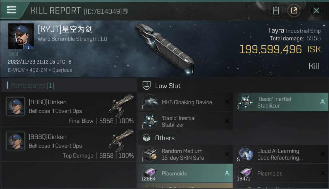Inspect the Tayra ship image
The width and height of the screenshot is (329, 189).
(165, 48)
